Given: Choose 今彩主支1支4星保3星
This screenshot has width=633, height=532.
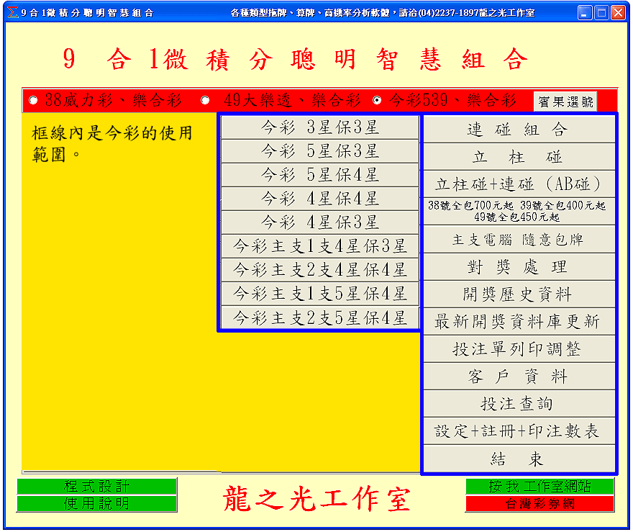Looking at the screenshot, I should [x=319, y=246].
